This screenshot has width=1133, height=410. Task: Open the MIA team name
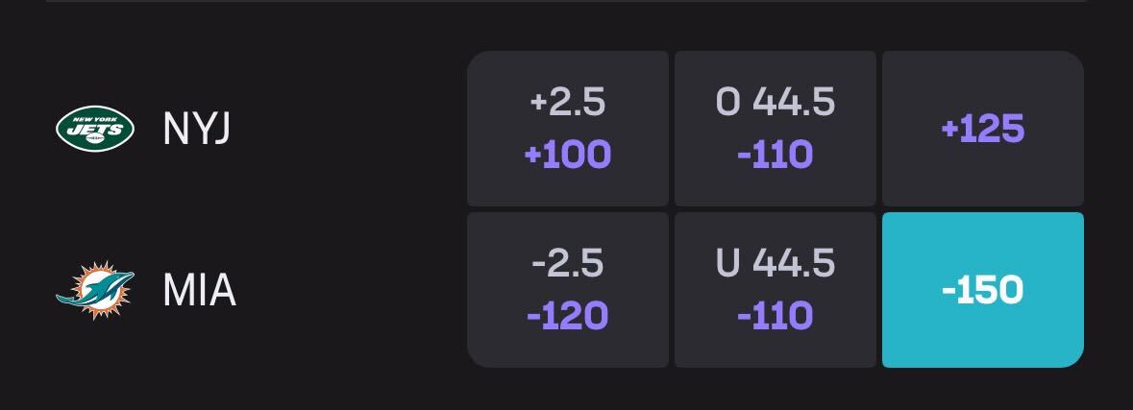pyautogui.click(x=199, y=289)
